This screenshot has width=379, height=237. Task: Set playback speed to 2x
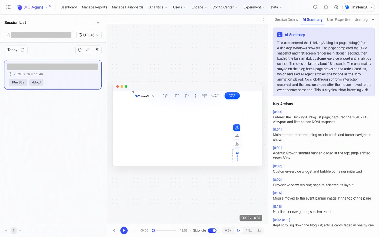[x=259, y=231]
